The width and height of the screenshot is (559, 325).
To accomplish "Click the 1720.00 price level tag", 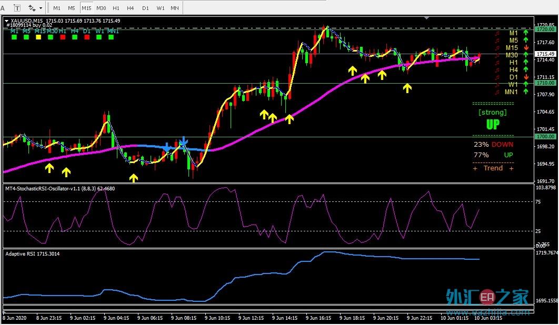I will [x=545, y=29].
